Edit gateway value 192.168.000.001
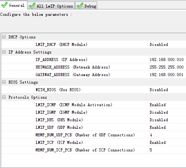186x168 pixels. 168,75
